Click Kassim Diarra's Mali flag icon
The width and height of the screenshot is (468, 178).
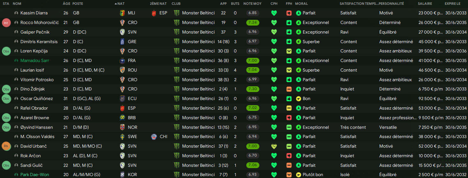click(x=122, y=13)
